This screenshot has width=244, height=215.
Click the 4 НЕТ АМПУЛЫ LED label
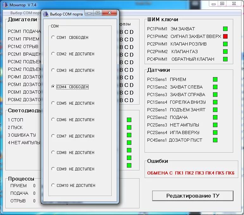pos(24,143)
